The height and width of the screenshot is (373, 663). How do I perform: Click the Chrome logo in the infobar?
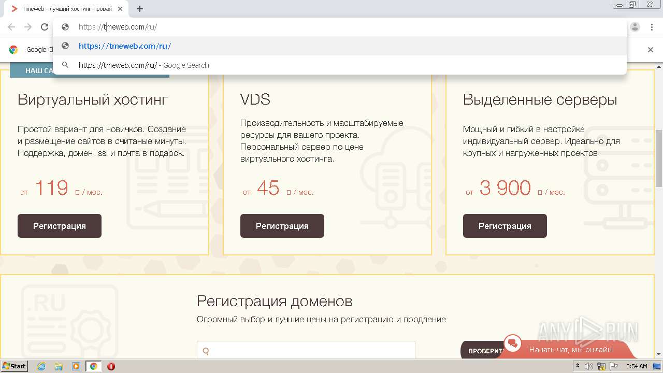(x=13, y=50)
